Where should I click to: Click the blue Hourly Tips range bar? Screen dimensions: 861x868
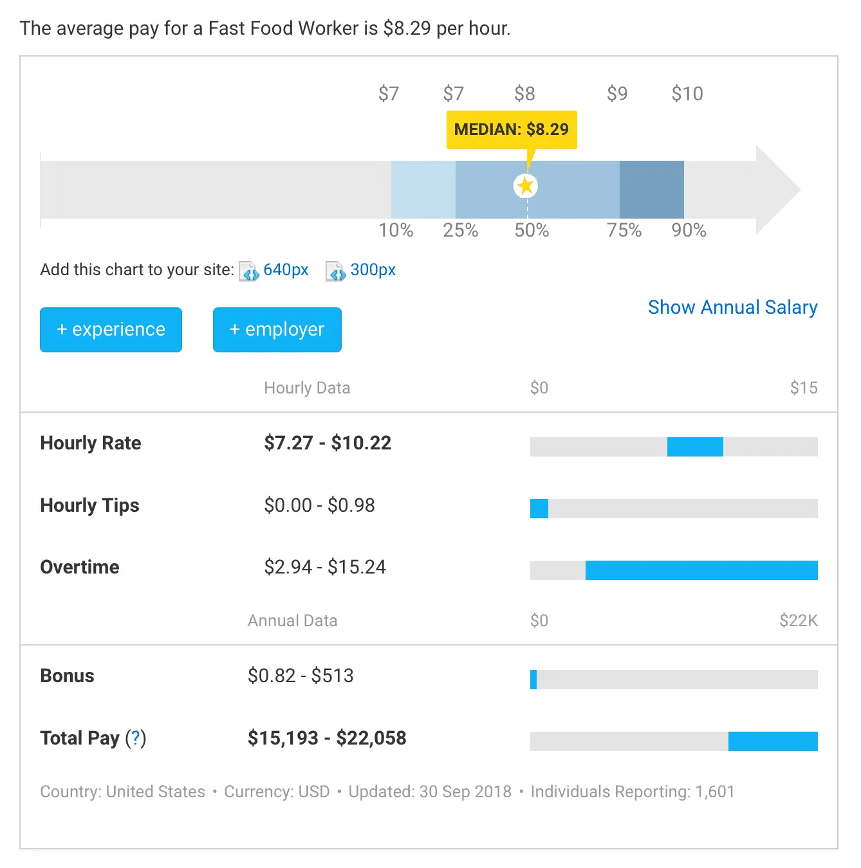coord(539,509)
